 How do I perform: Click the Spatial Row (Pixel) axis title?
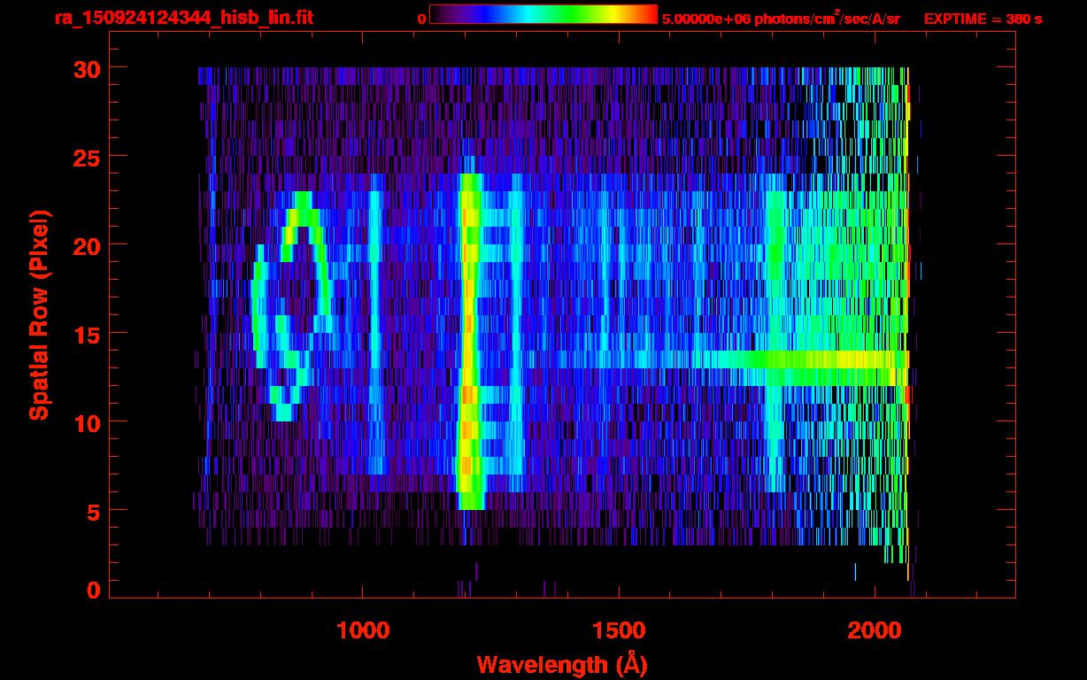point(39,314)
